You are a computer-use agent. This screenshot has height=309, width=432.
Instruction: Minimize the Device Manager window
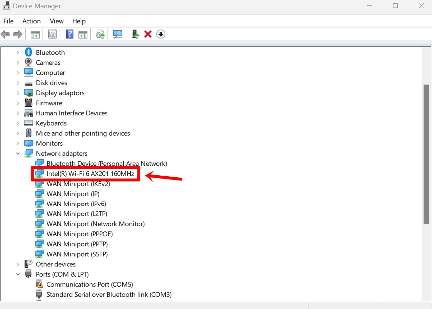(x=369, y=6)
